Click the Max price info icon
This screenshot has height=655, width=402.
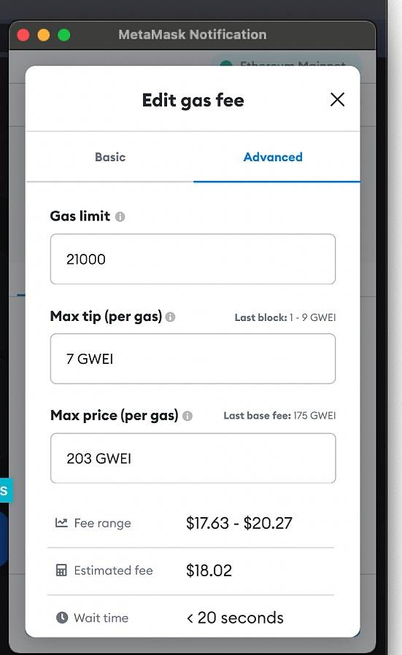tap(188, 416)
